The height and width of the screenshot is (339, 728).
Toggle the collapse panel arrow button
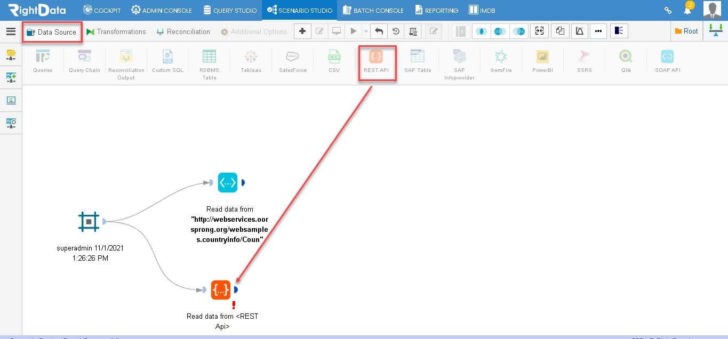coord(461,31)
